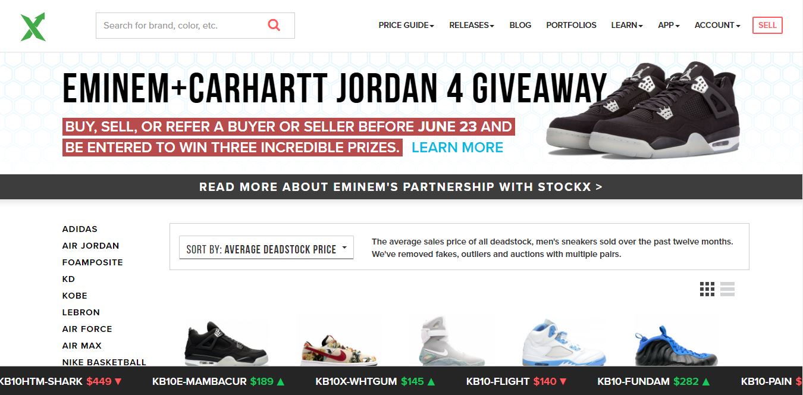Open the Blog menu item
803x395 pixels.
pyautogui.click(x=520, y=25)
